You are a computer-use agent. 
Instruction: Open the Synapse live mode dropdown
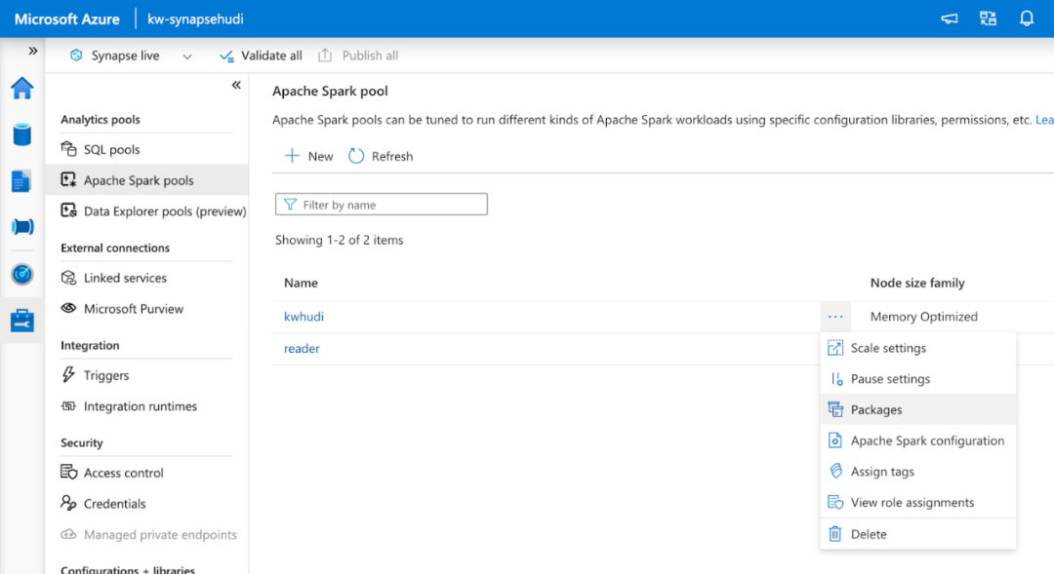[186, 57]
